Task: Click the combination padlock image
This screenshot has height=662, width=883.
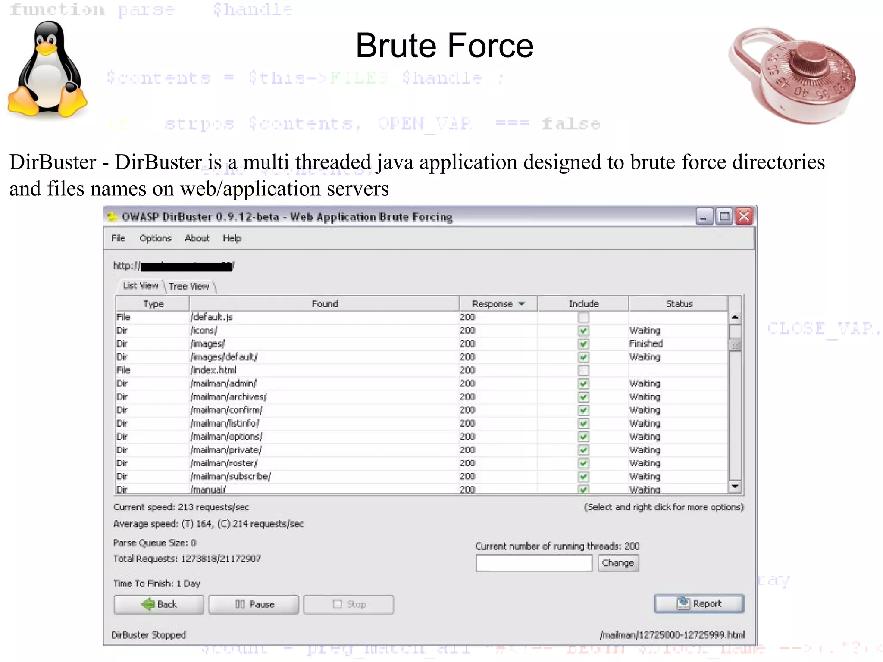Action: [x=792, y=75]
